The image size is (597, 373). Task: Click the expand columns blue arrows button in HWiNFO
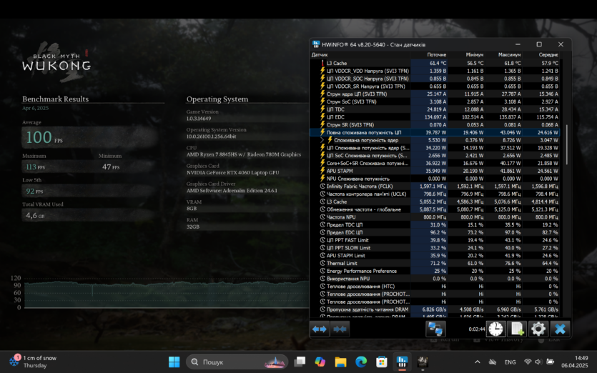pyautogui.click(x=320, y=329)
